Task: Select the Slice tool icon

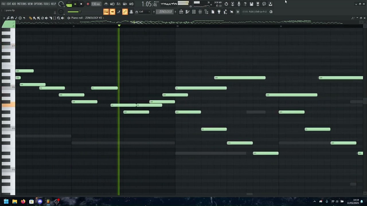Action: (50, 18)
